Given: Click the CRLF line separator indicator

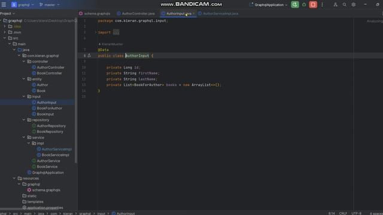Looking at the screenshot, I should (343, 213).
